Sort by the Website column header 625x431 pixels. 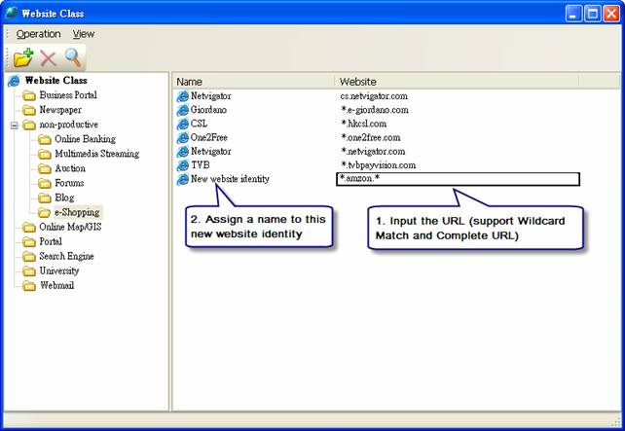tap(457, 82)
